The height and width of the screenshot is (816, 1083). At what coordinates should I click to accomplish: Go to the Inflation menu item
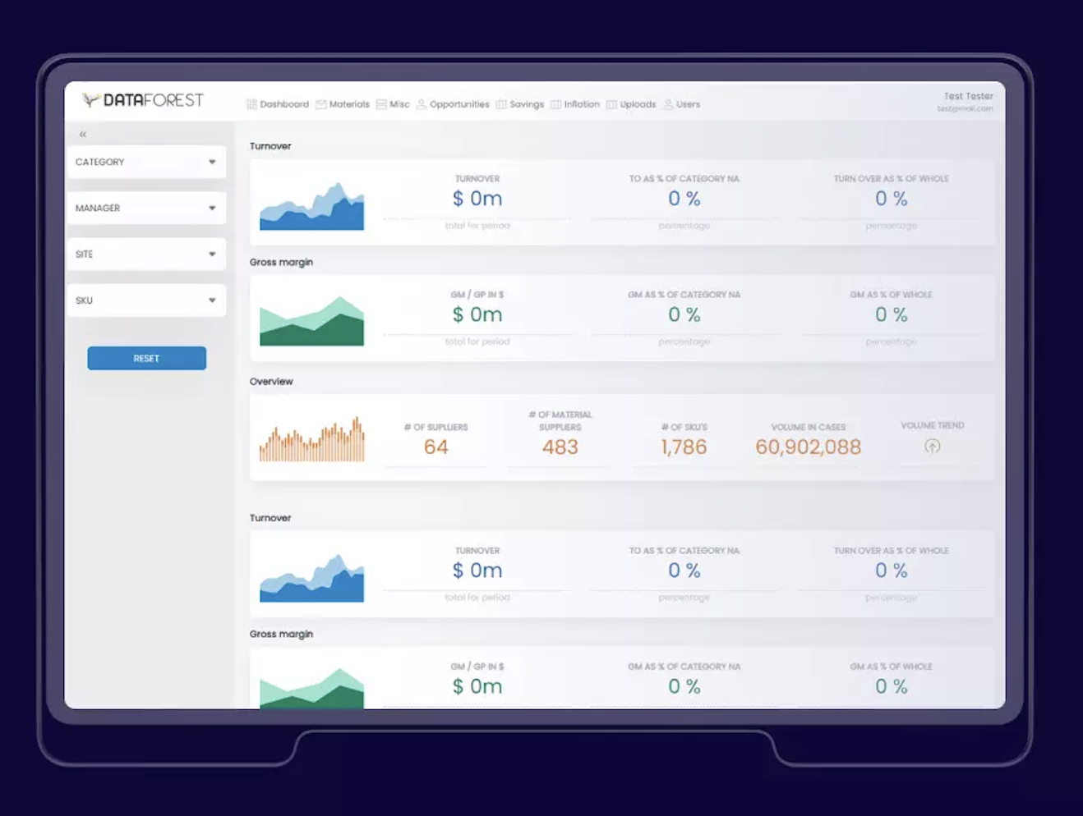click(575, 104)
